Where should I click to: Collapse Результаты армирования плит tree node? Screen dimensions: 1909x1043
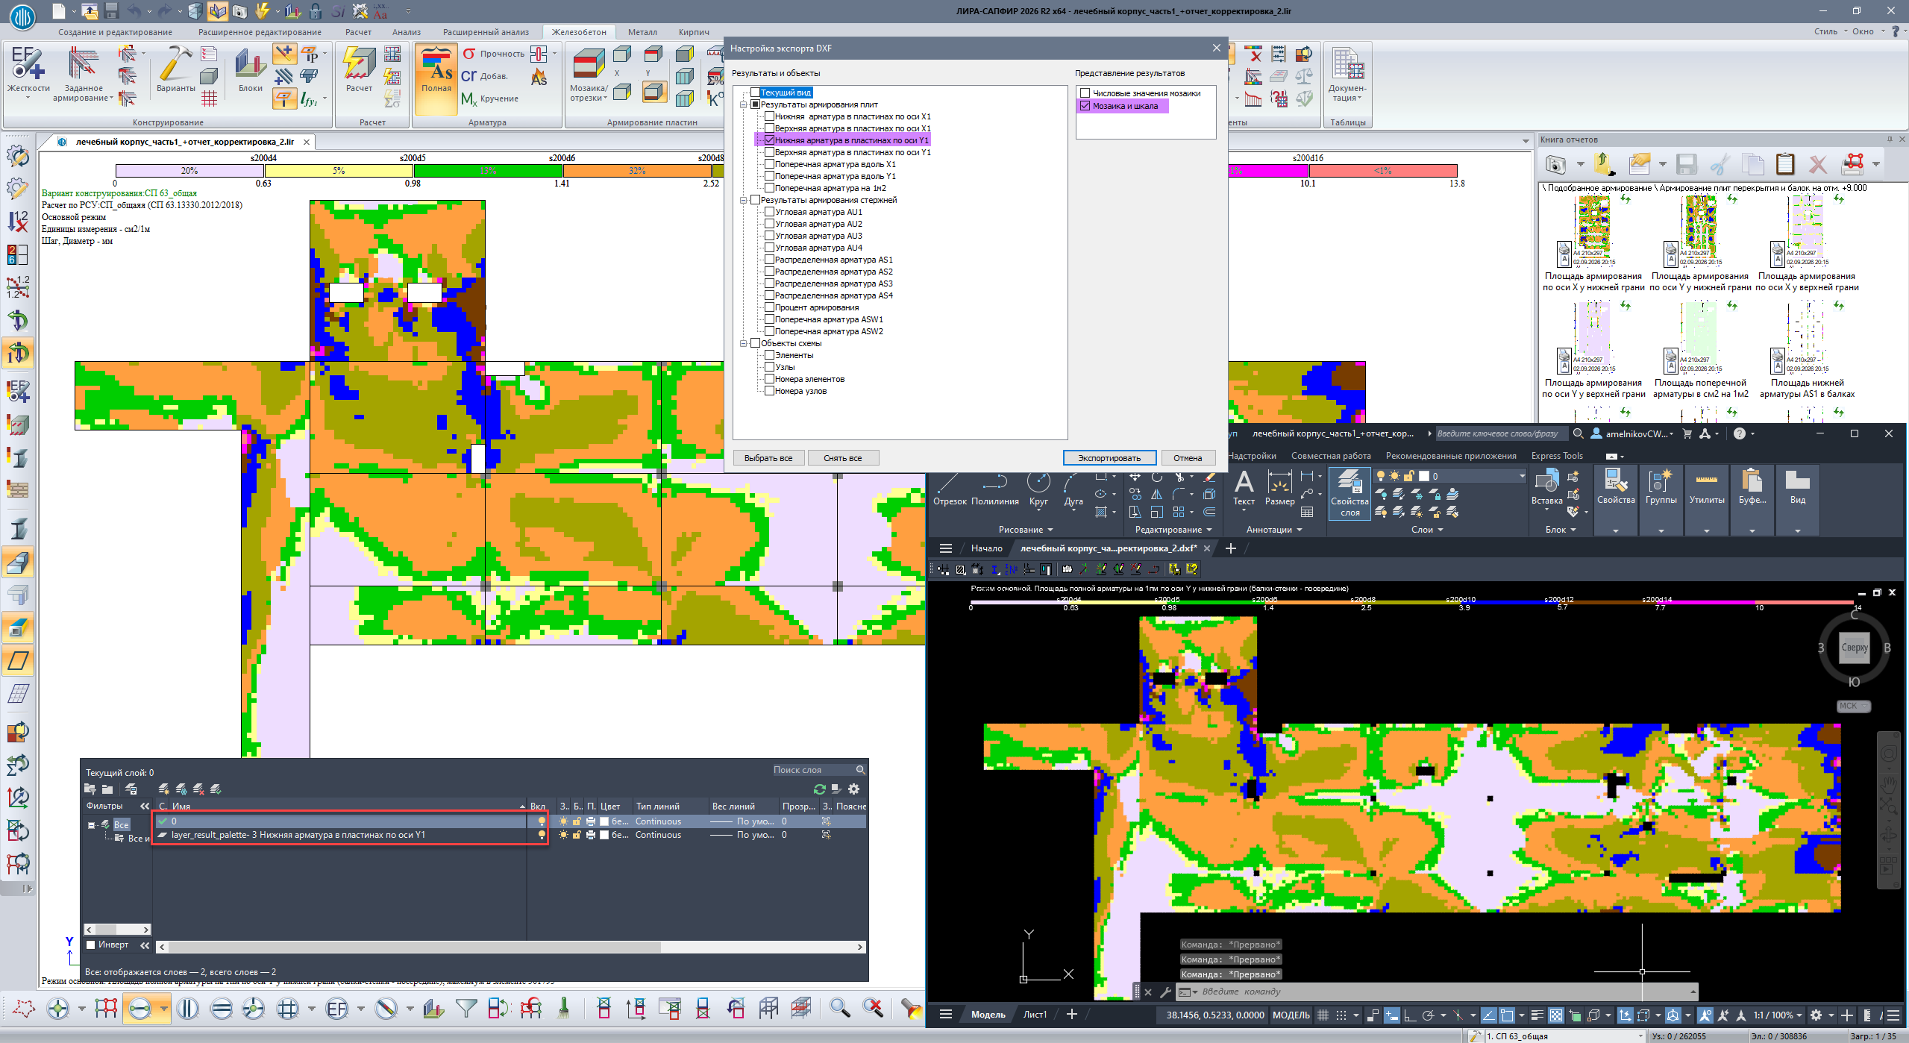(743, 104)
